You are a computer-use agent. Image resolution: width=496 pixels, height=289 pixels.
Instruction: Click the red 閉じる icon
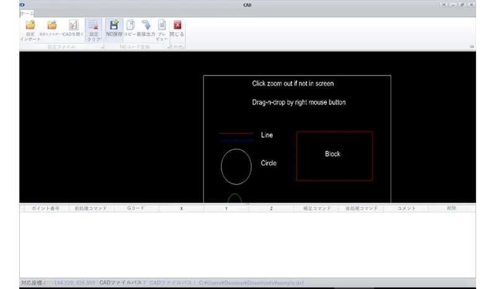tap(177, 25)
